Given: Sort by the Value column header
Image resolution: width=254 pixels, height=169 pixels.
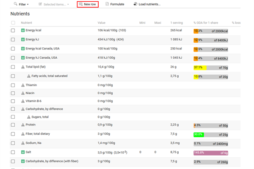Looking at the screenshot, I should click(102, 23).
